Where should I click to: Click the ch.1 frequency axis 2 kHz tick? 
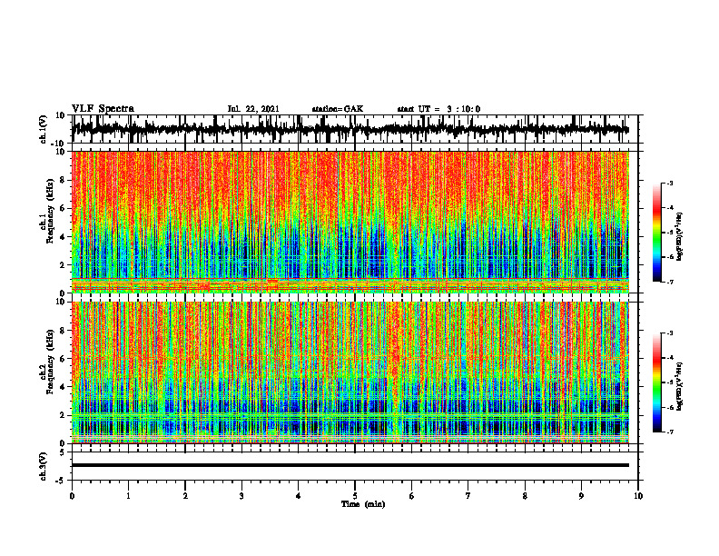click(x=64, y=264)
